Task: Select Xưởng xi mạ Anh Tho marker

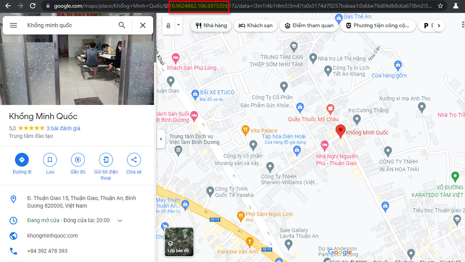Action: pyautogui.click(x=422, y=108)
